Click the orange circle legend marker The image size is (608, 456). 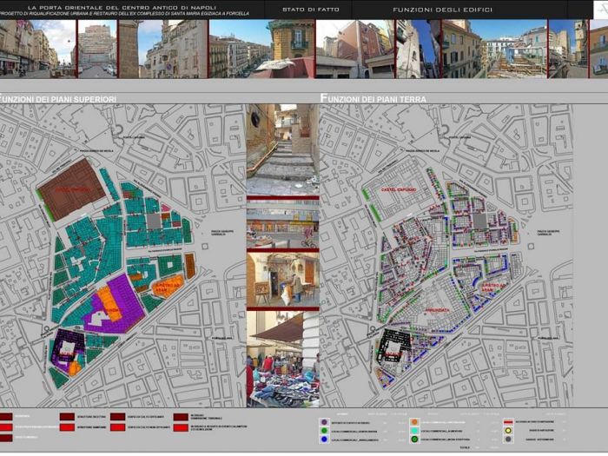click(x=414, y=422)
